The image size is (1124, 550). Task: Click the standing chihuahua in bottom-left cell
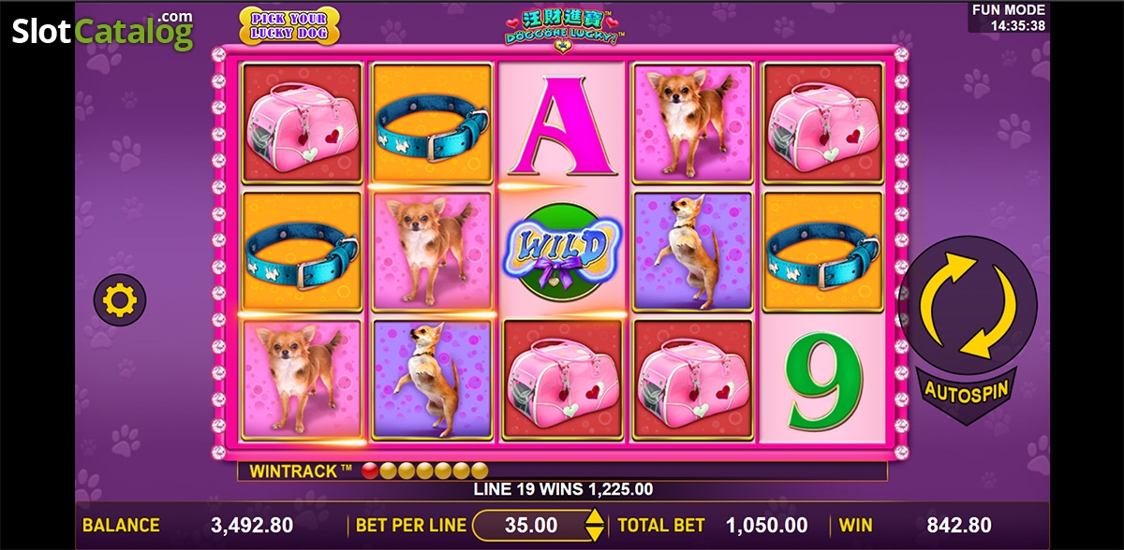click(303, 379)
